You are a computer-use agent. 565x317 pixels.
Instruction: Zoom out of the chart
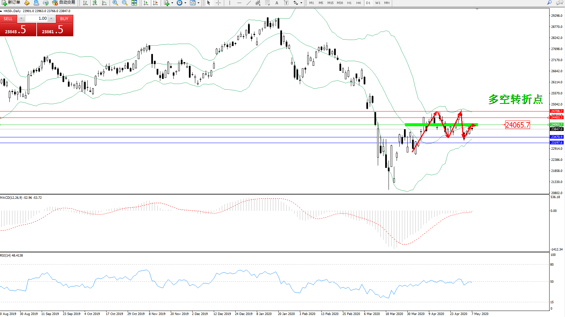[x=124, y=3]
